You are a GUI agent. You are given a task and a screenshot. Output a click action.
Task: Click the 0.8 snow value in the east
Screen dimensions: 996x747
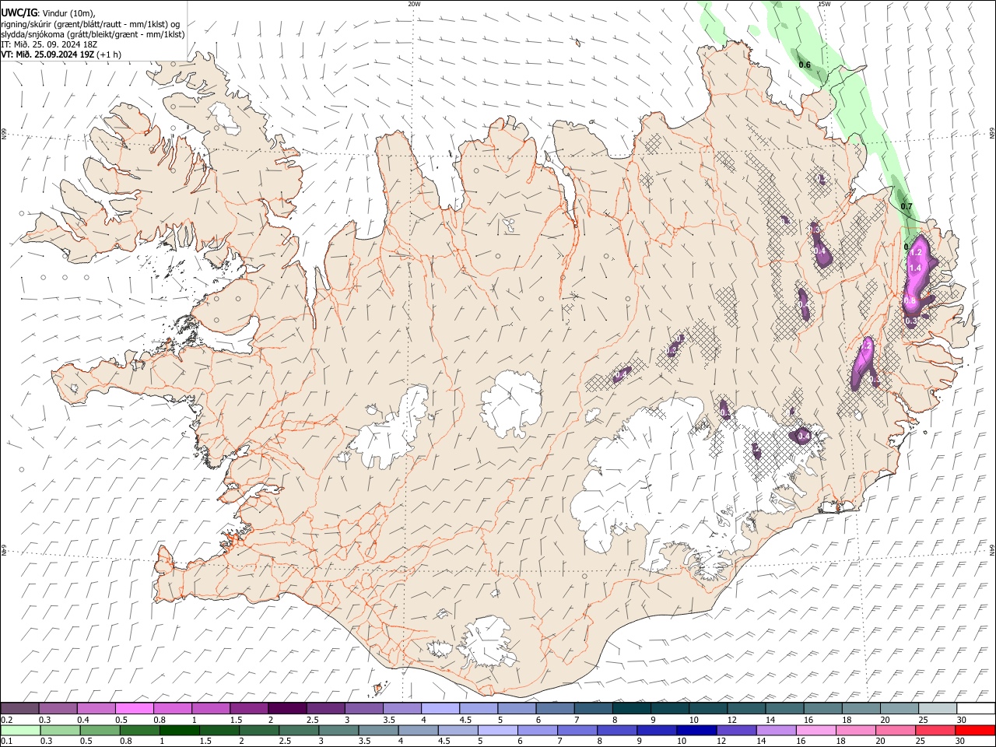pyautogui.click(x=909, y=300)
